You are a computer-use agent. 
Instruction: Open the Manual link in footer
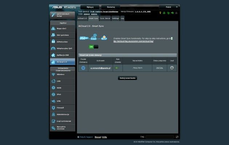pos(98,137)
